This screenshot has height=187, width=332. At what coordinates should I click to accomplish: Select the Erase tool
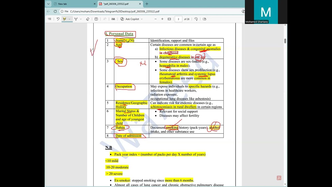click(x=88, y=19)
